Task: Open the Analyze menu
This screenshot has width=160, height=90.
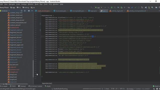Action: click(x=24, y=4)
